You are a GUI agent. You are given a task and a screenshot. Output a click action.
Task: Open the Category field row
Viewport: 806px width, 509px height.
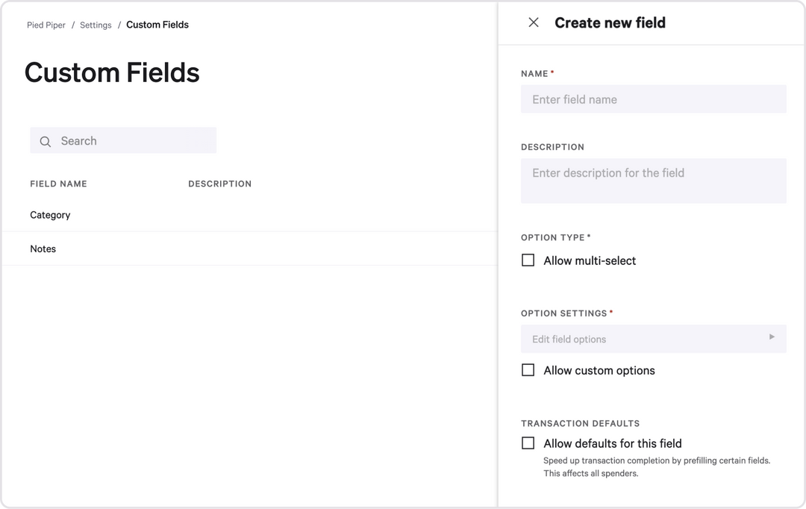[50, 215]
